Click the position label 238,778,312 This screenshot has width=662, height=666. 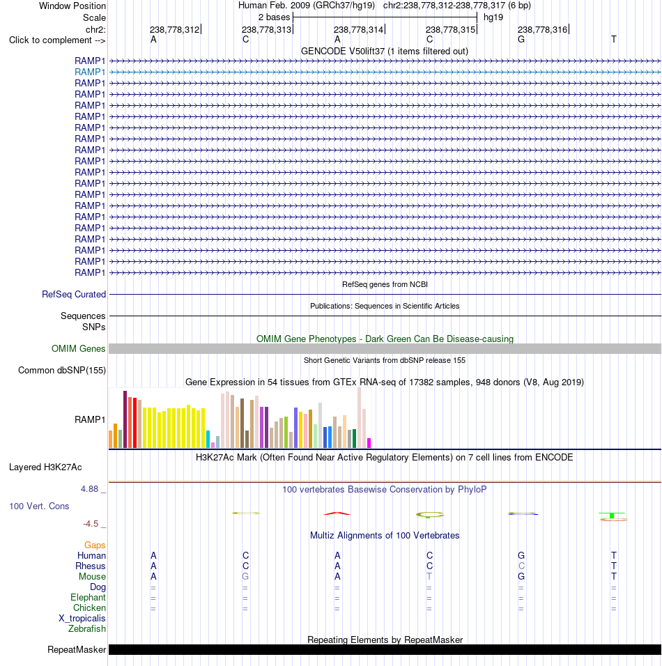click(x=174, y=30)
